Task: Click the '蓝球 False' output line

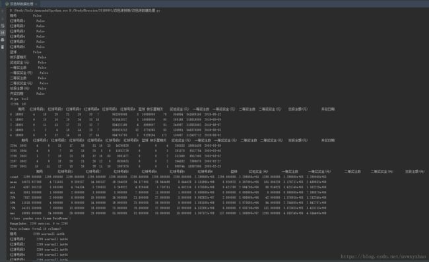Action: click(26, 52)
